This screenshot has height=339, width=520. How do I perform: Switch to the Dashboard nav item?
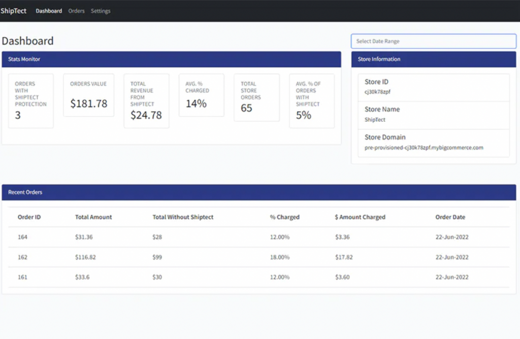point(49,11)
